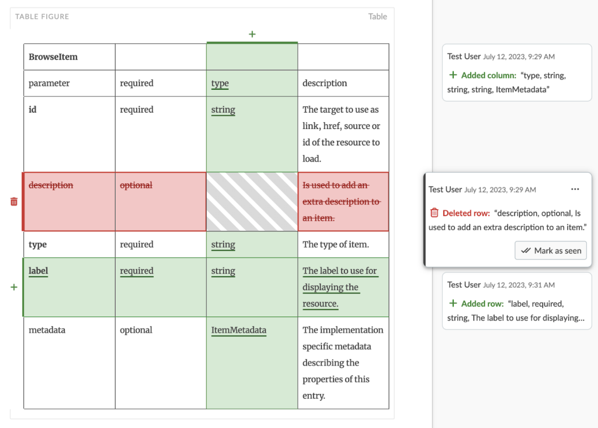
Task: Click the green plus icon beside the label row
Action: click(x=14, y=287)
